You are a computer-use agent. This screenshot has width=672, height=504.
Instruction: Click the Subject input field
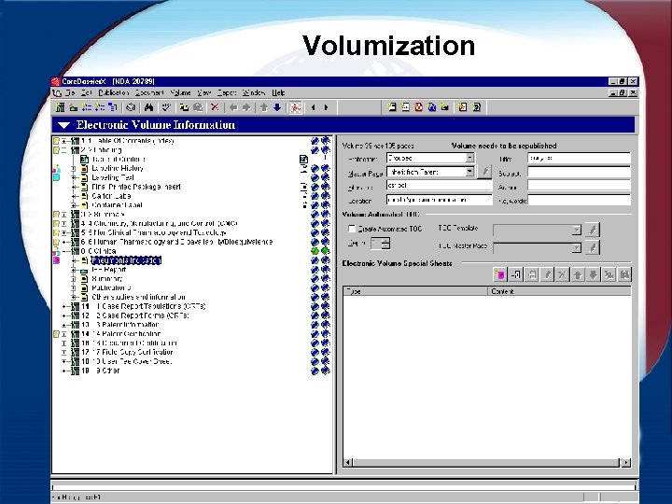[579, 173]
